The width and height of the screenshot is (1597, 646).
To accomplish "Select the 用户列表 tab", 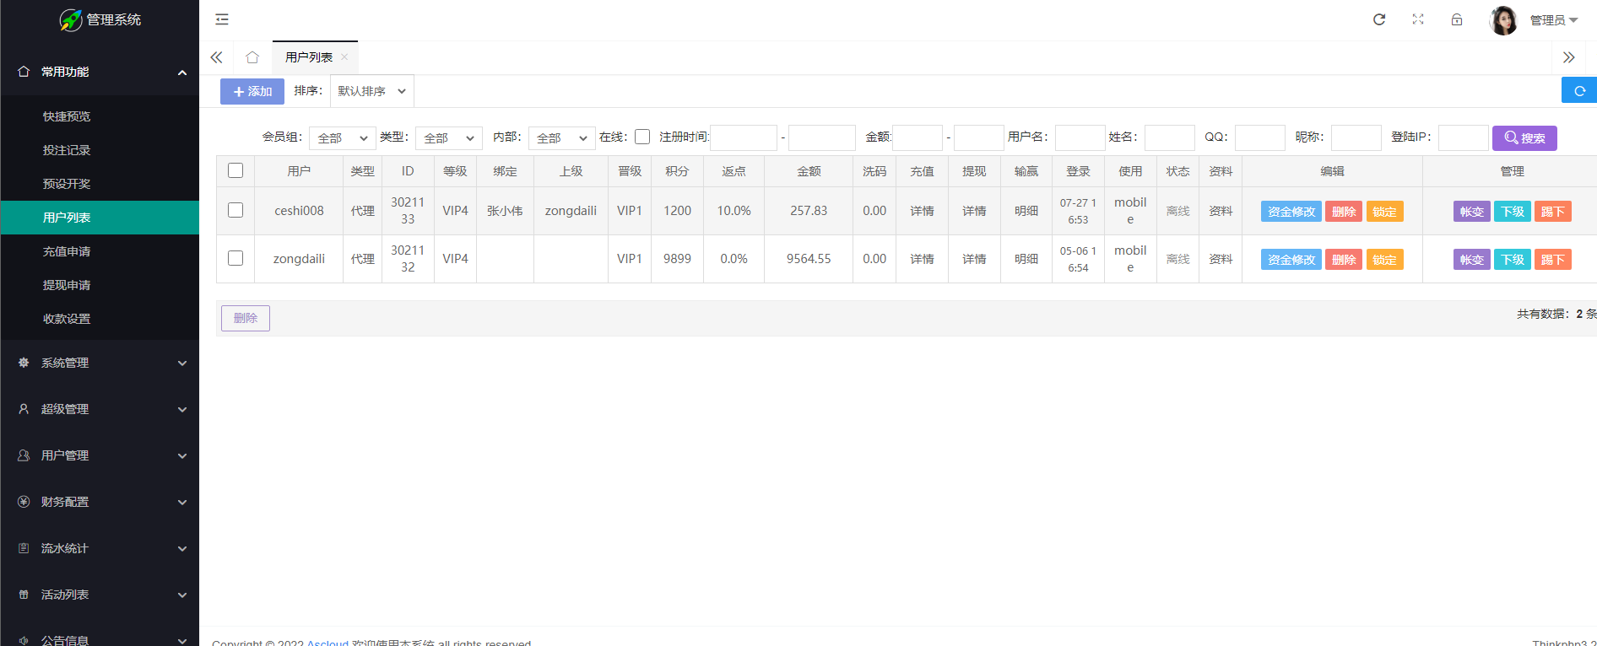I will 309,57.
